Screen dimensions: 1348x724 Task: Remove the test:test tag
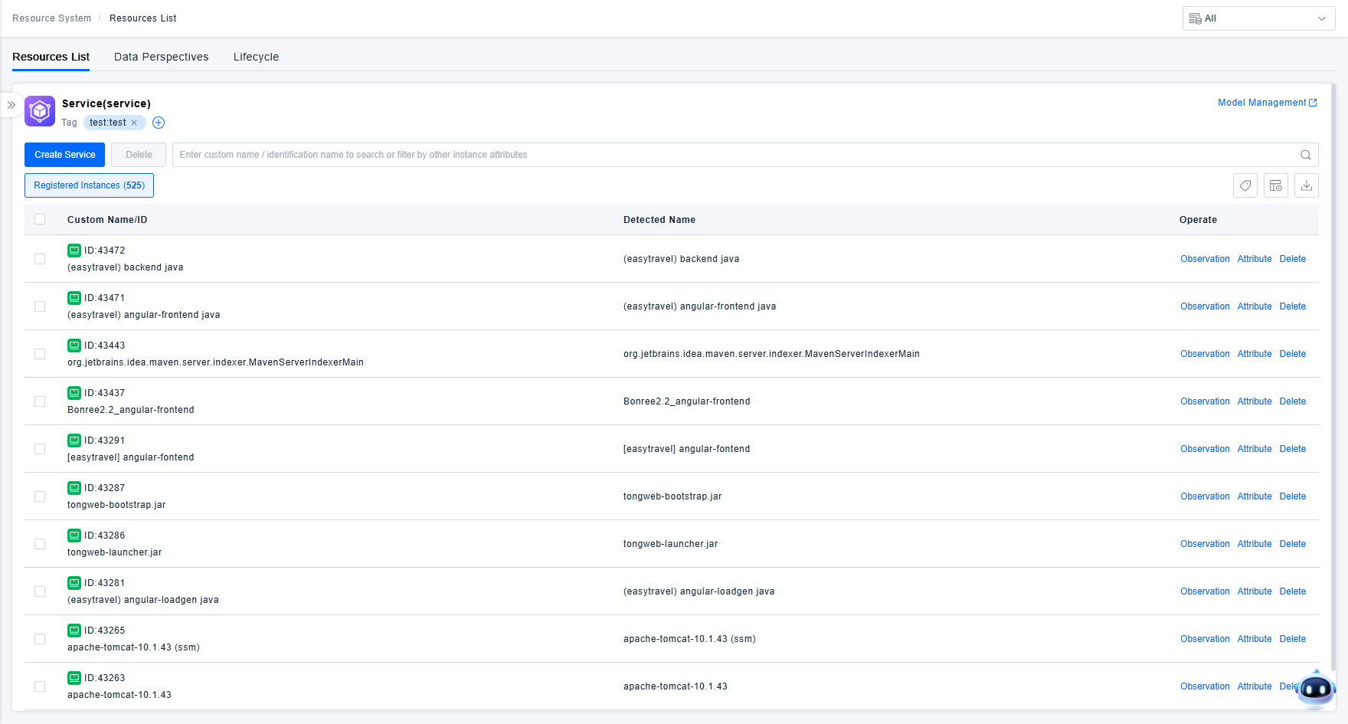(x=134, y=123)
